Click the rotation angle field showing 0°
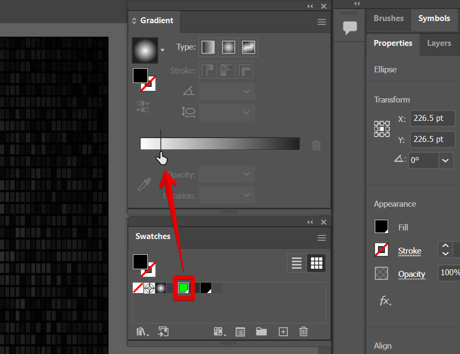 click(x=424, y=160)
